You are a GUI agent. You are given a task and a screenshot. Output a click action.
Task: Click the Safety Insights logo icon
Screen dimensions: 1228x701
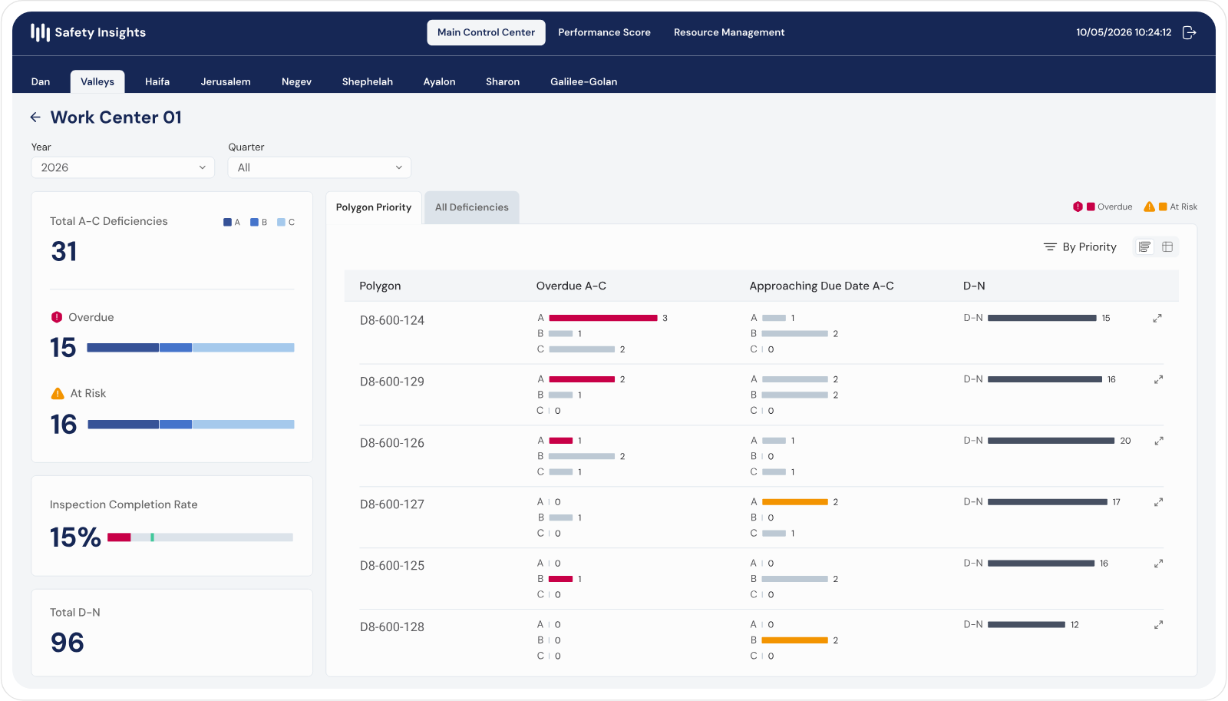click(40, 32)
